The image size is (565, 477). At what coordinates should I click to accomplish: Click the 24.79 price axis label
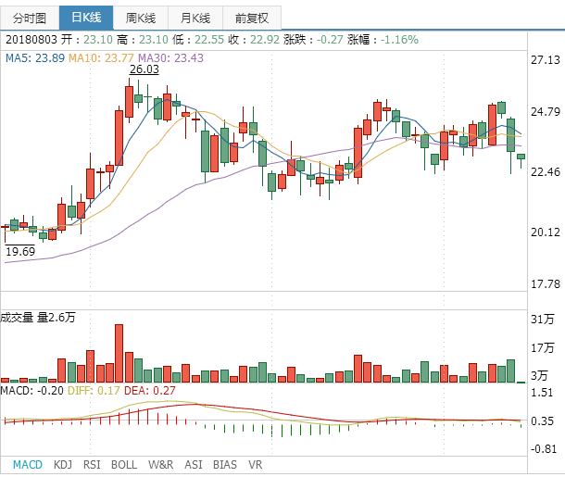click(x=546, y=112)
